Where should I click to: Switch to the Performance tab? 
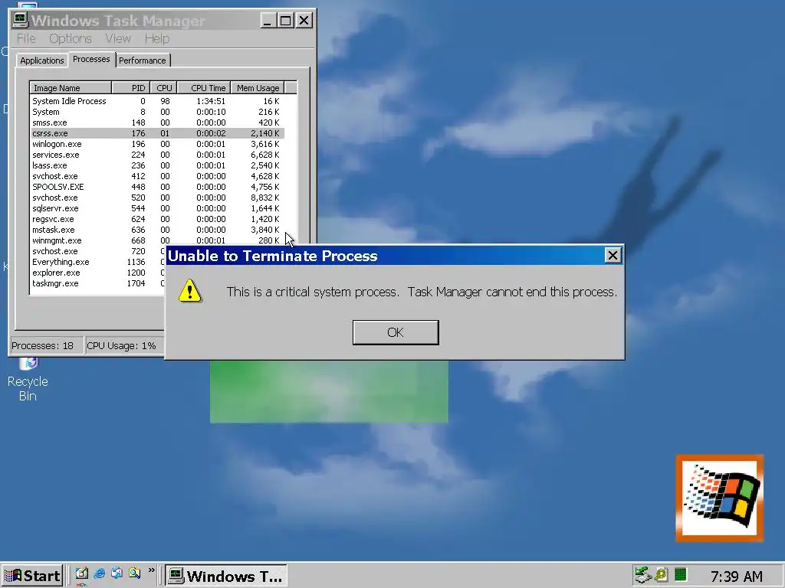142,60
